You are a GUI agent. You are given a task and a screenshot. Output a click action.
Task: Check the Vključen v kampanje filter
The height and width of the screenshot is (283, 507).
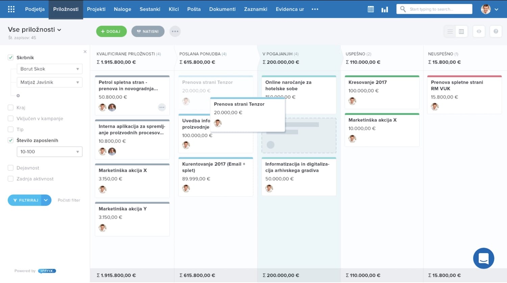10,118
